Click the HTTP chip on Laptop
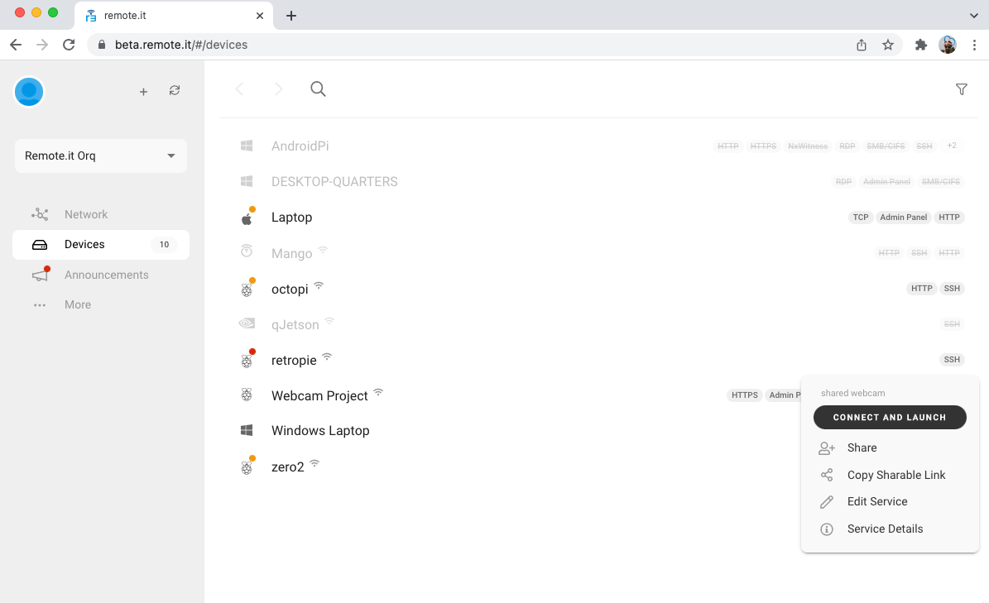Viewport: 989px width, 603px height. click(949, 218)
